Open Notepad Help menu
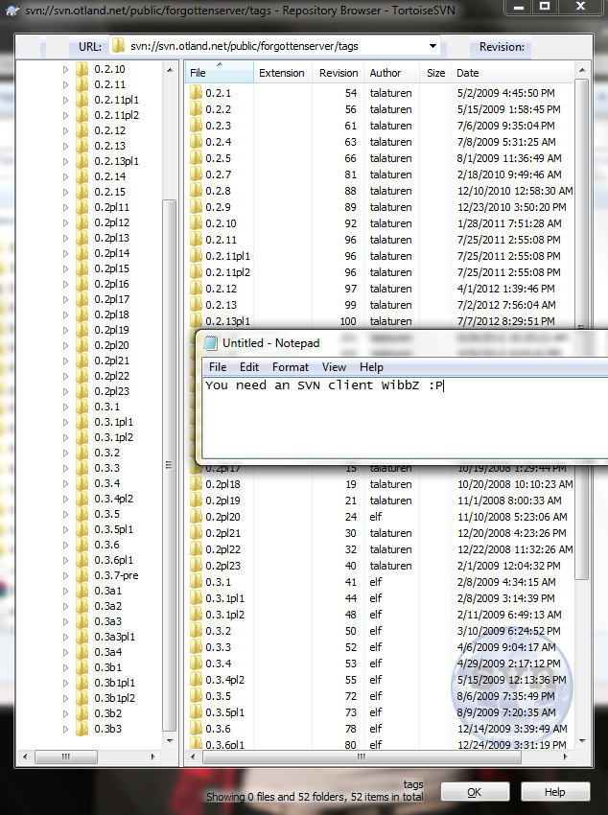Screen dimensions: 608x815 tap(371, 367)
